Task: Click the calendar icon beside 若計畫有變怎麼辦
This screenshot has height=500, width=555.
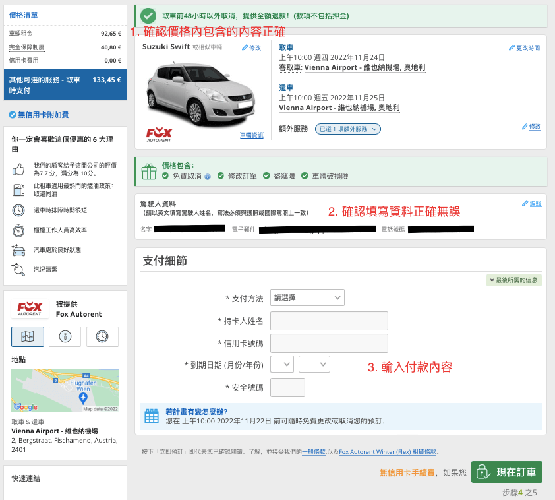Action: point(152,416)
